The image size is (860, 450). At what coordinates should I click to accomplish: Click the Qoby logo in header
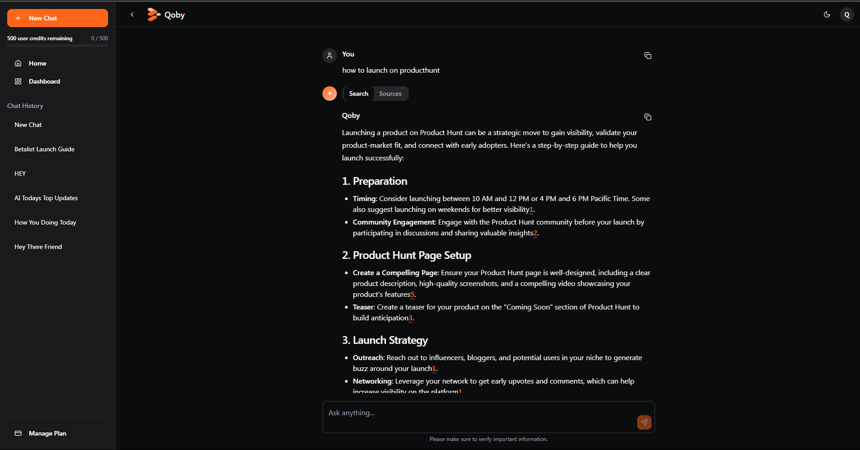(x=165, y=14)
